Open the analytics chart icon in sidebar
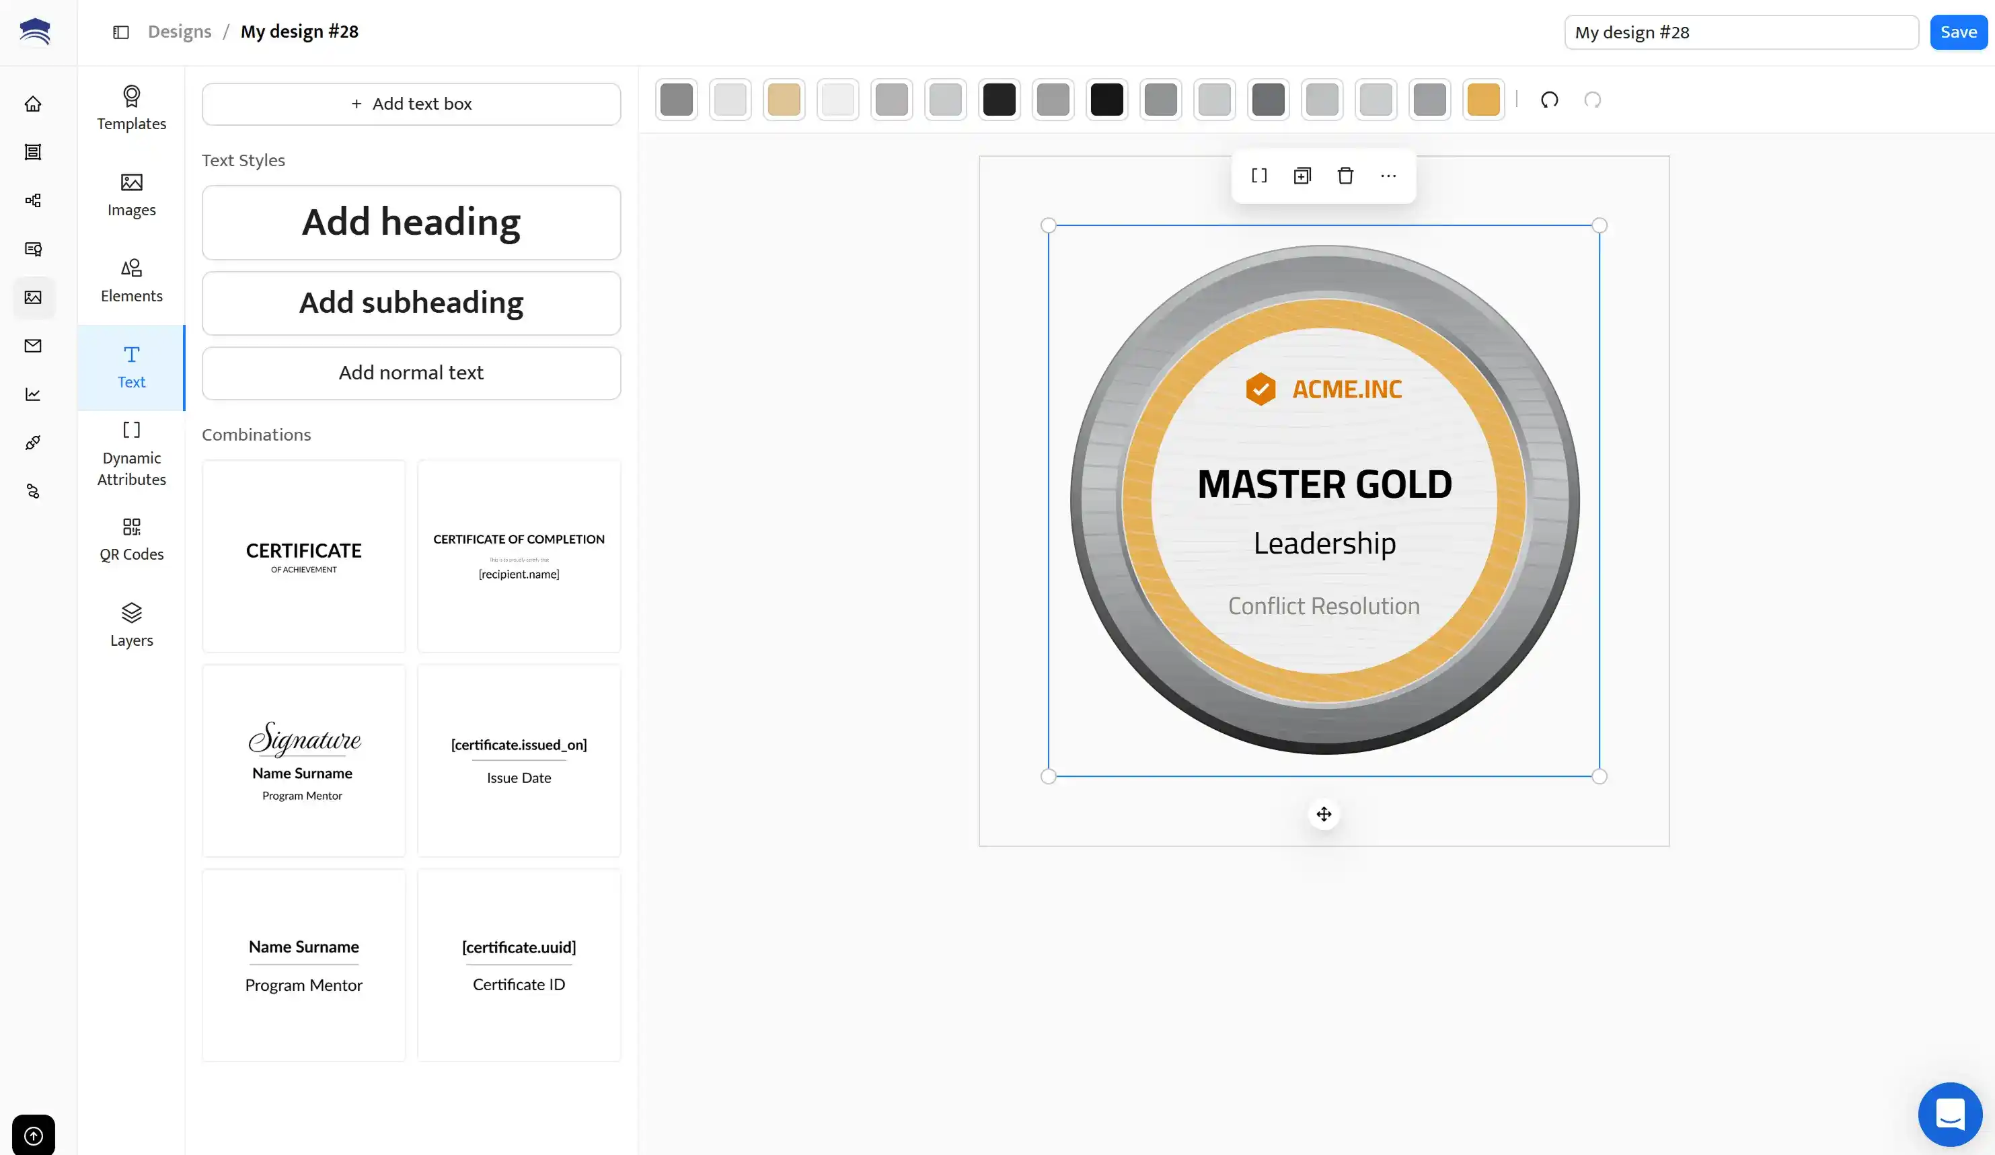The height and width of the screenshot is (1155, 1995). [33, 394]
